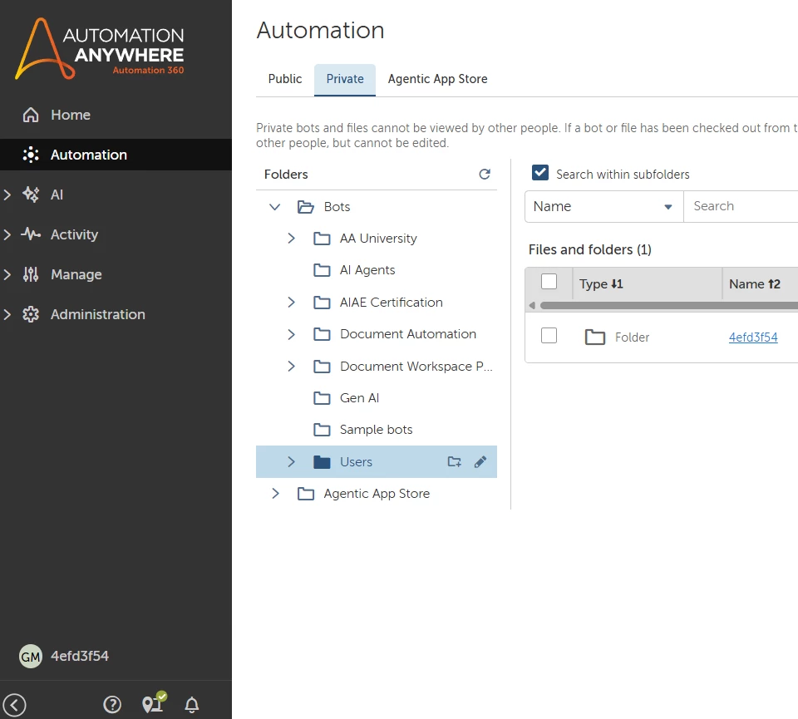The height and width of the screenshot is (719, 798).
Task: Collapse the Bots folder tree
Action: point(275,207)
